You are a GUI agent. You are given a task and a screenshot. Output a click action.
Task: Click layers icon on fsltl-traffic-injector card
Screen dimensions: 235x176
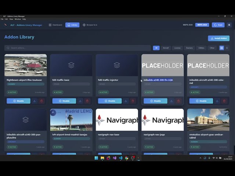117,65
